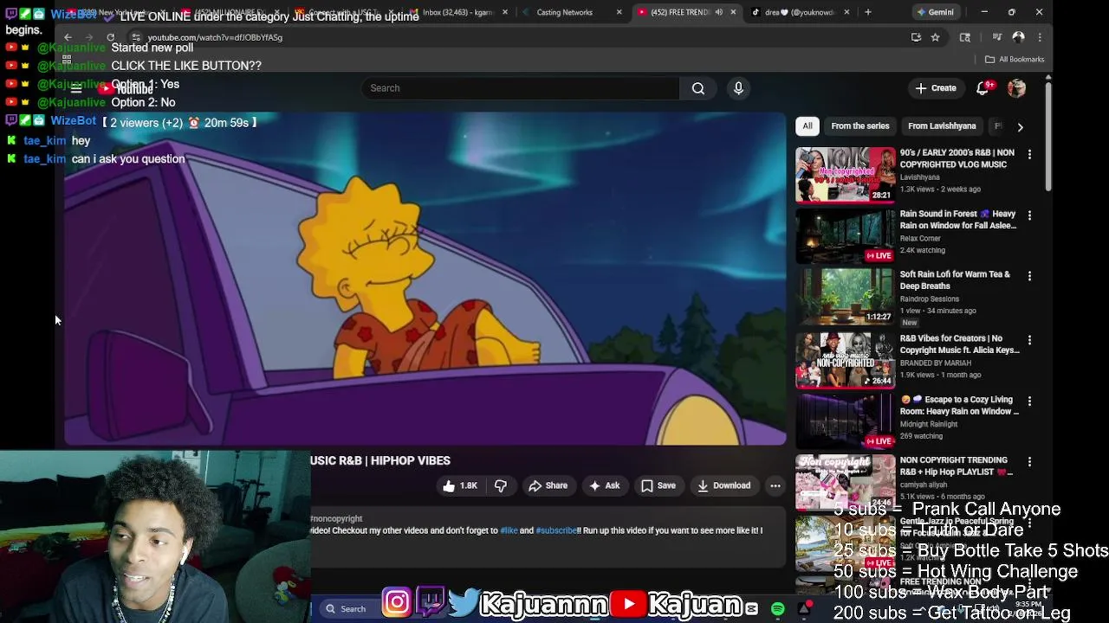Open options menu for Soft Rain Lofi video

(1029, 276)
